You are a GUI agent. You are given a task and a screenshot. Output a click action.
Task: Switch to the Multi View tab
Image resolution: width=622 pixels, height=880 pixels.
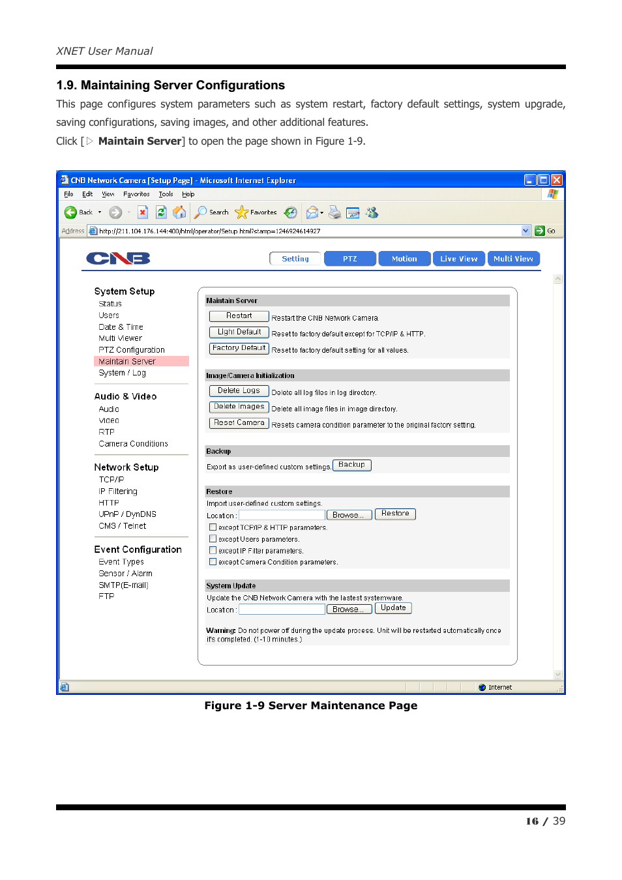coord(514,259)
